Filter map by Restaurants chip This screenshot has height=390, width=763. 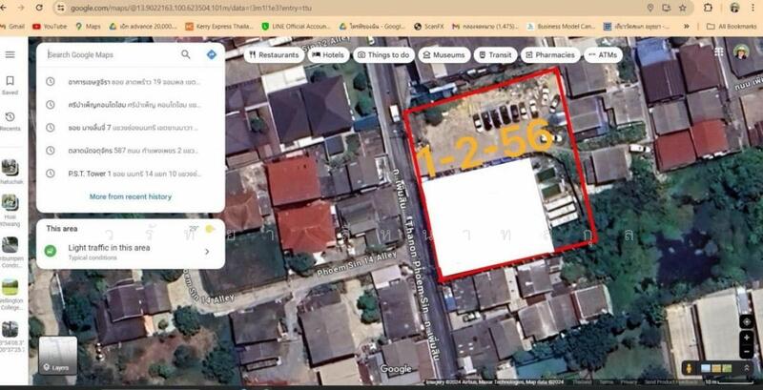pos(274,55)
